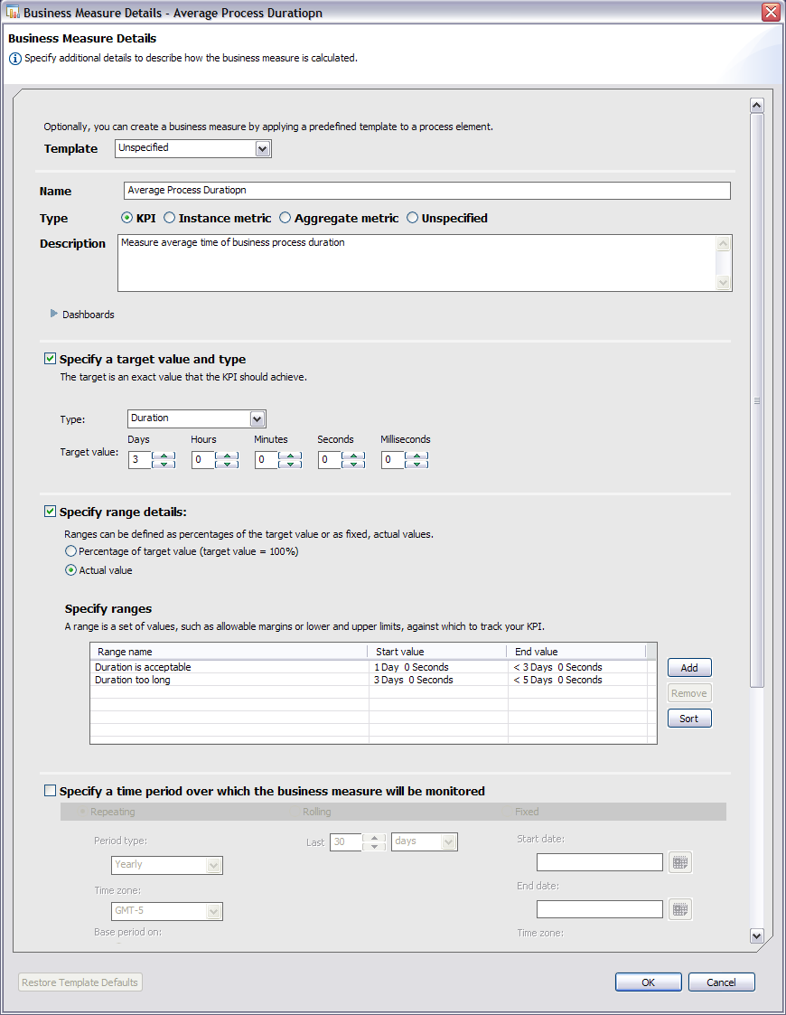Image resolution: width=786 pixels, height=1015 pixels.
Task: Choose Percentage of target value option
Action: coord(71,551)
